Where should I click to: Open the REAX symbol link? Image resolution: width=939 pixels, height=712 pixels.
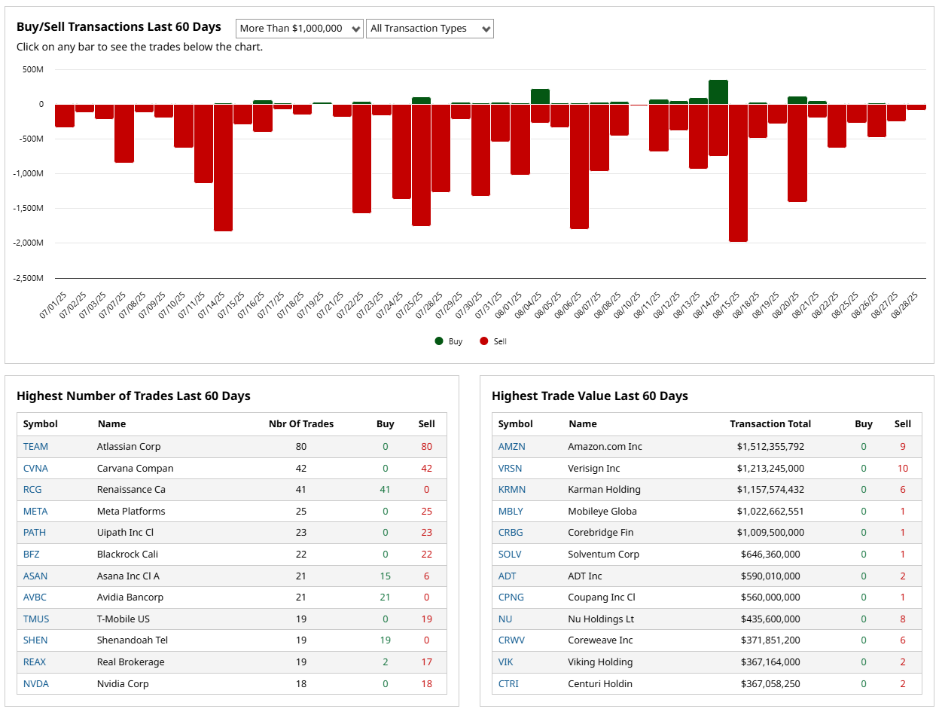[x=35, y=662]
